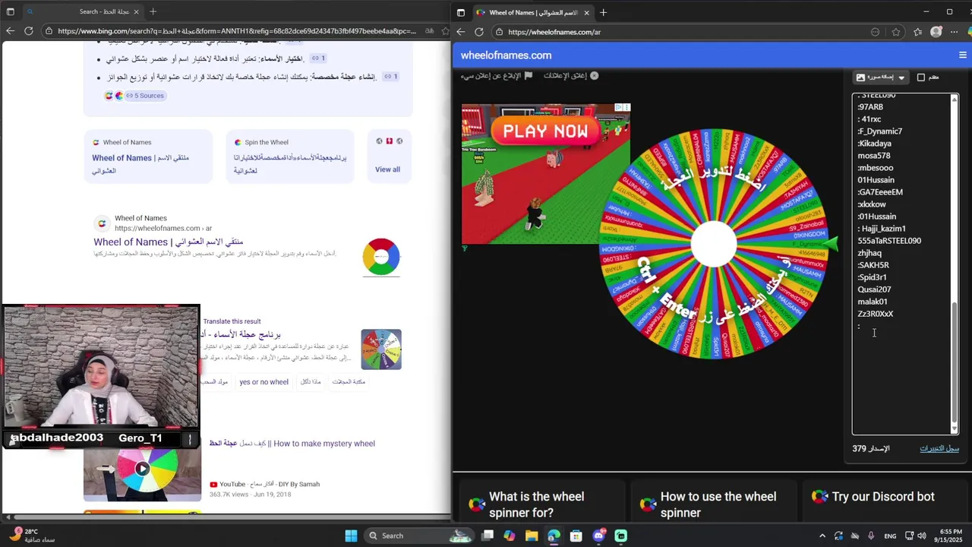Click the spinner wheel result thumbnail image
This screenshot has width=972, height=547.
pos(381,349)
